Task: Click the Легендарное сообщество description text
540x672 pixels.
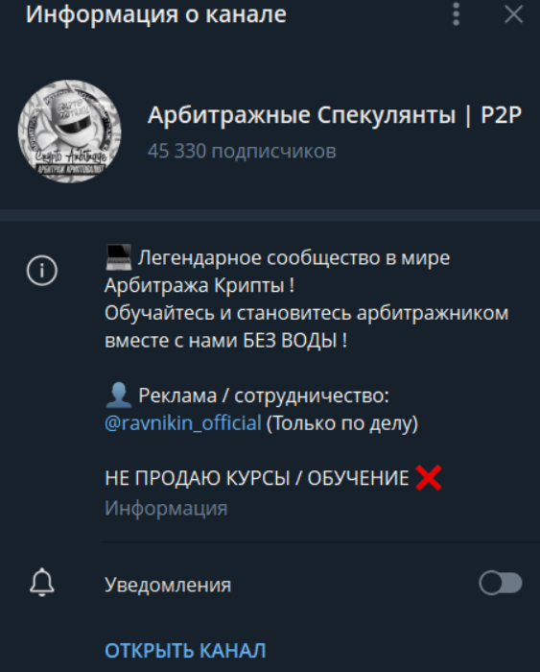Action: 293,257
